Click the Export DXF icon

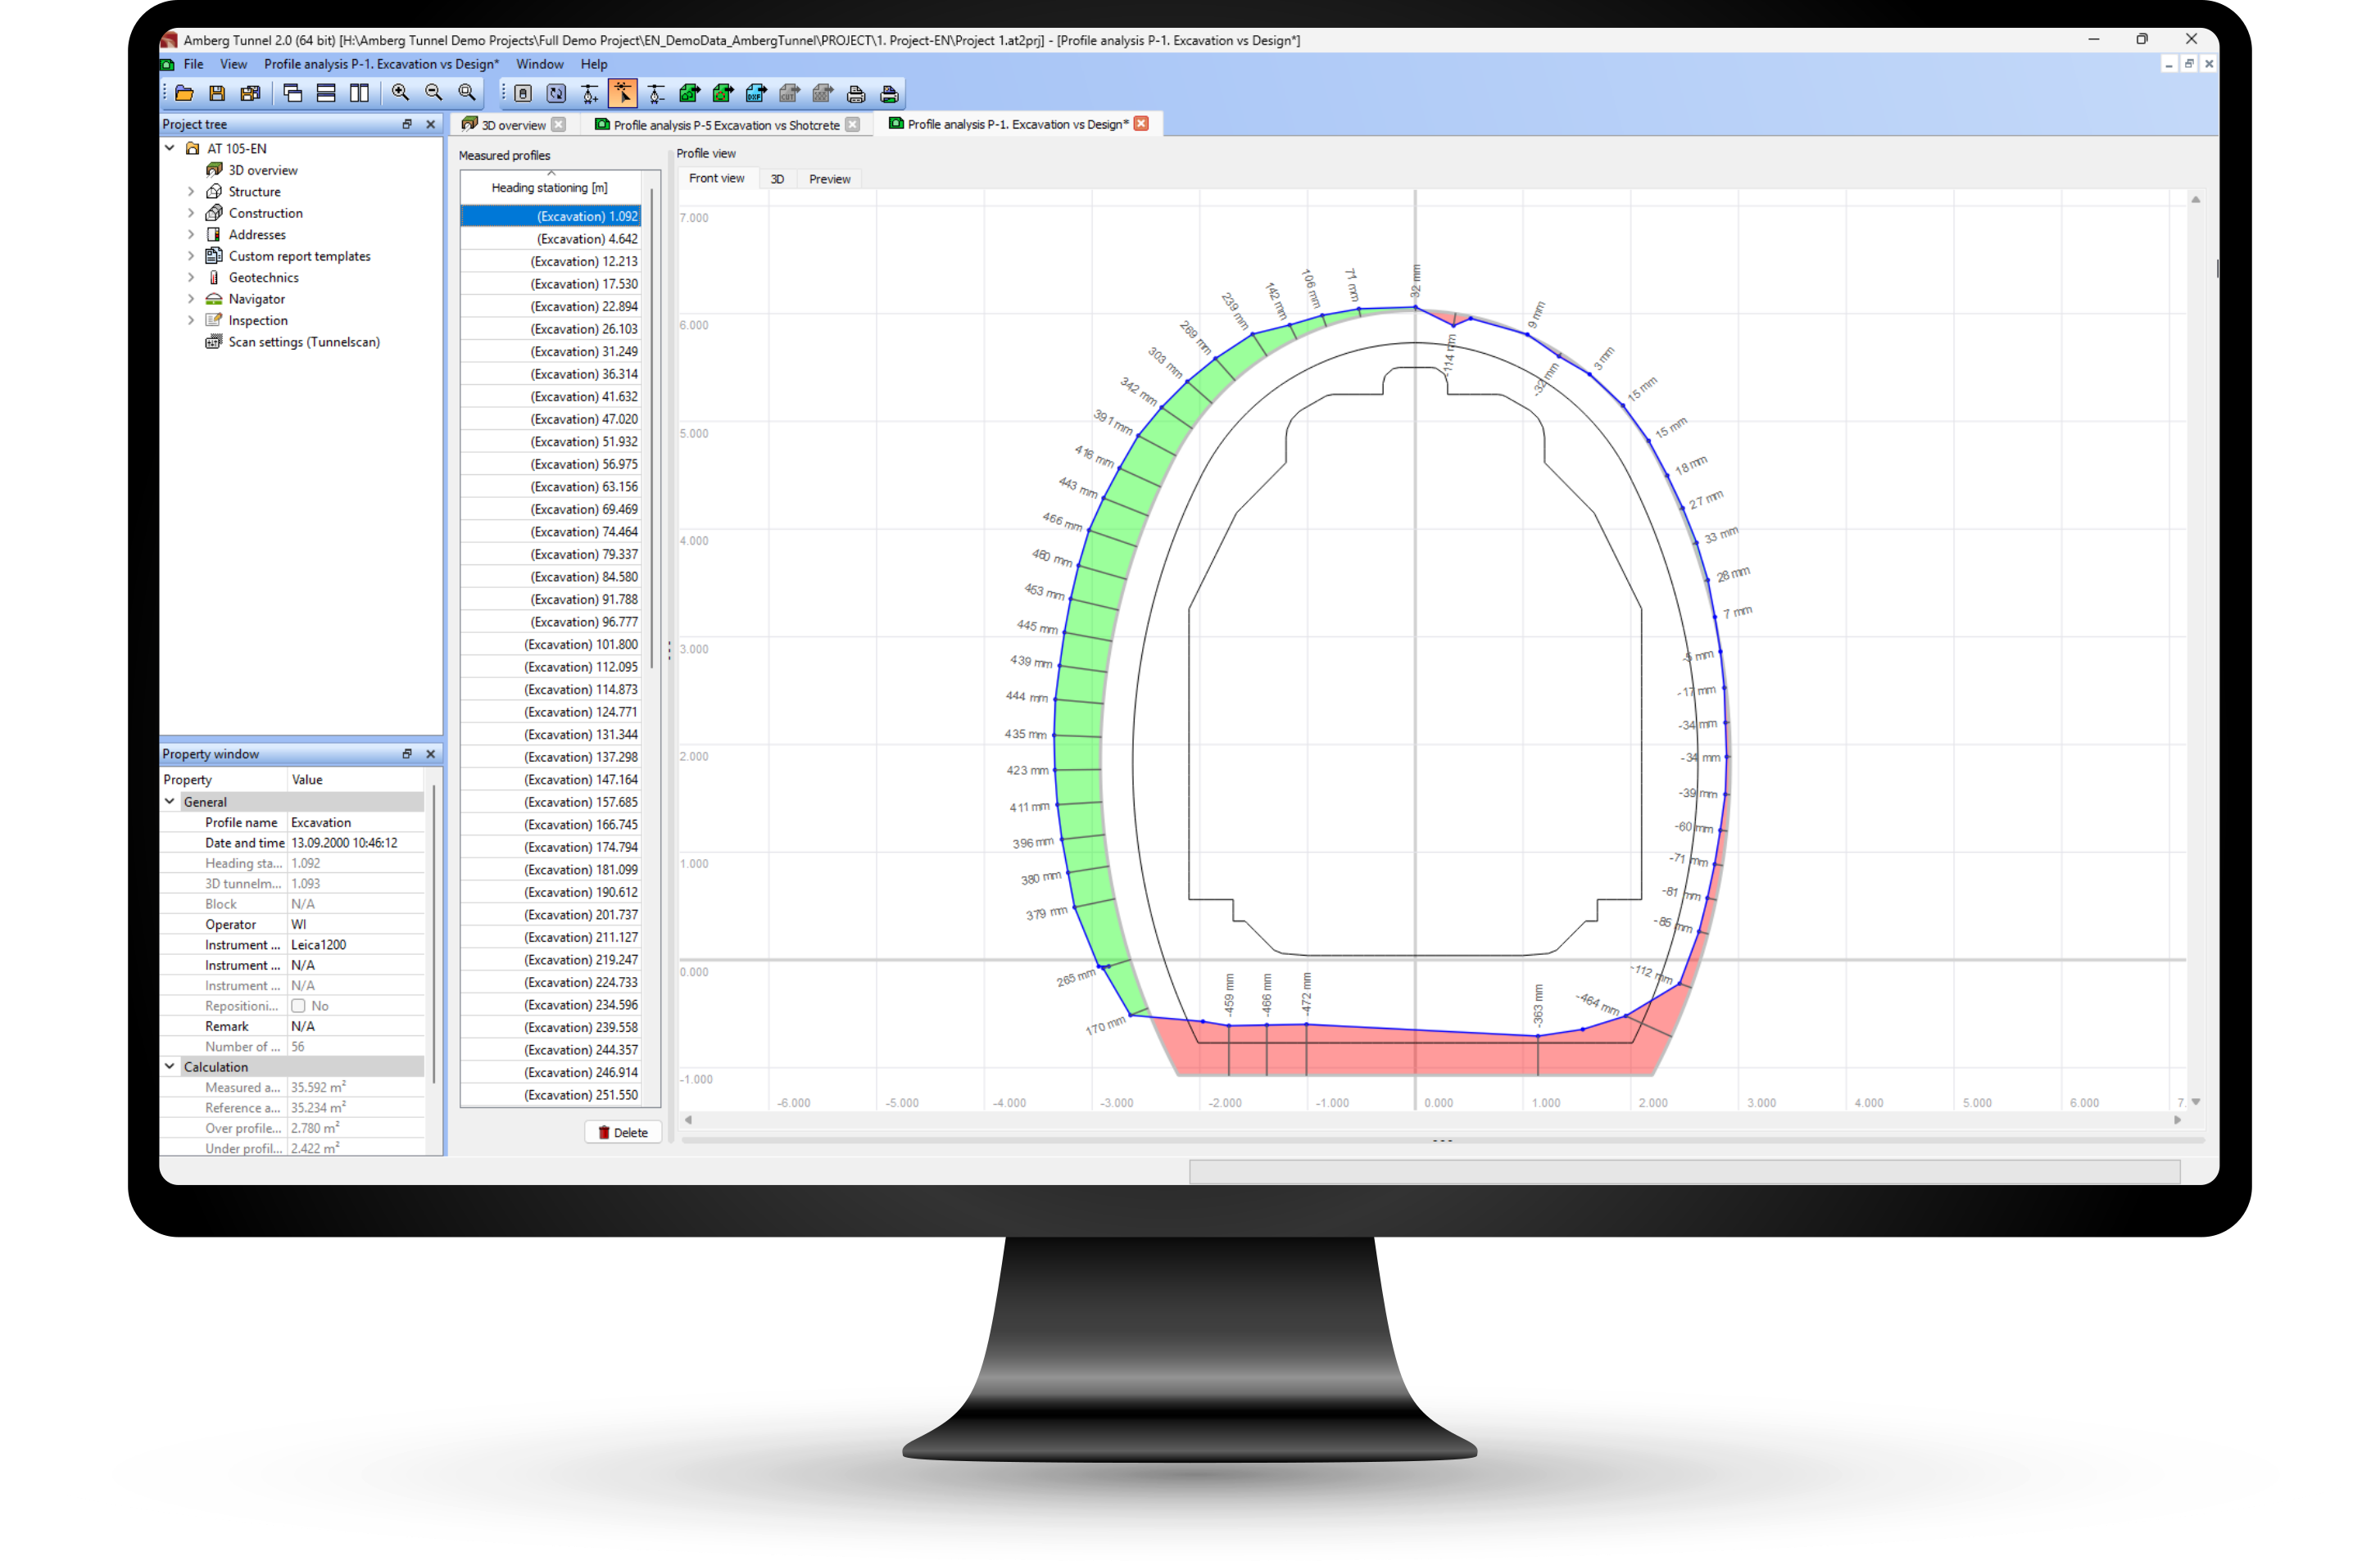[756, 94]
